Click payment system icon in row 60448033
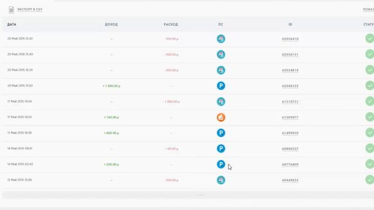The width and height of the screenshot is (374, 210). pyautogui.click(x=221, y=180)
